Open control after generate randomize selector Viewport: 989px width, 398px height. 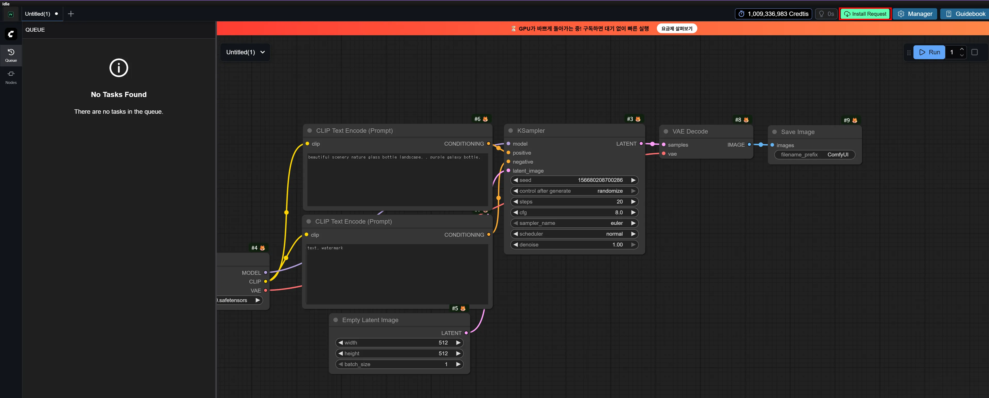click(574, 191)
